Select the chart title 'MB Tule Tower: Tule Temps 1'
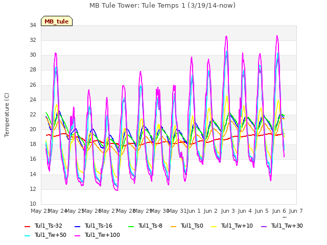Image resolution: width=327 pixels, height=245 pixels. pos(137,5)
